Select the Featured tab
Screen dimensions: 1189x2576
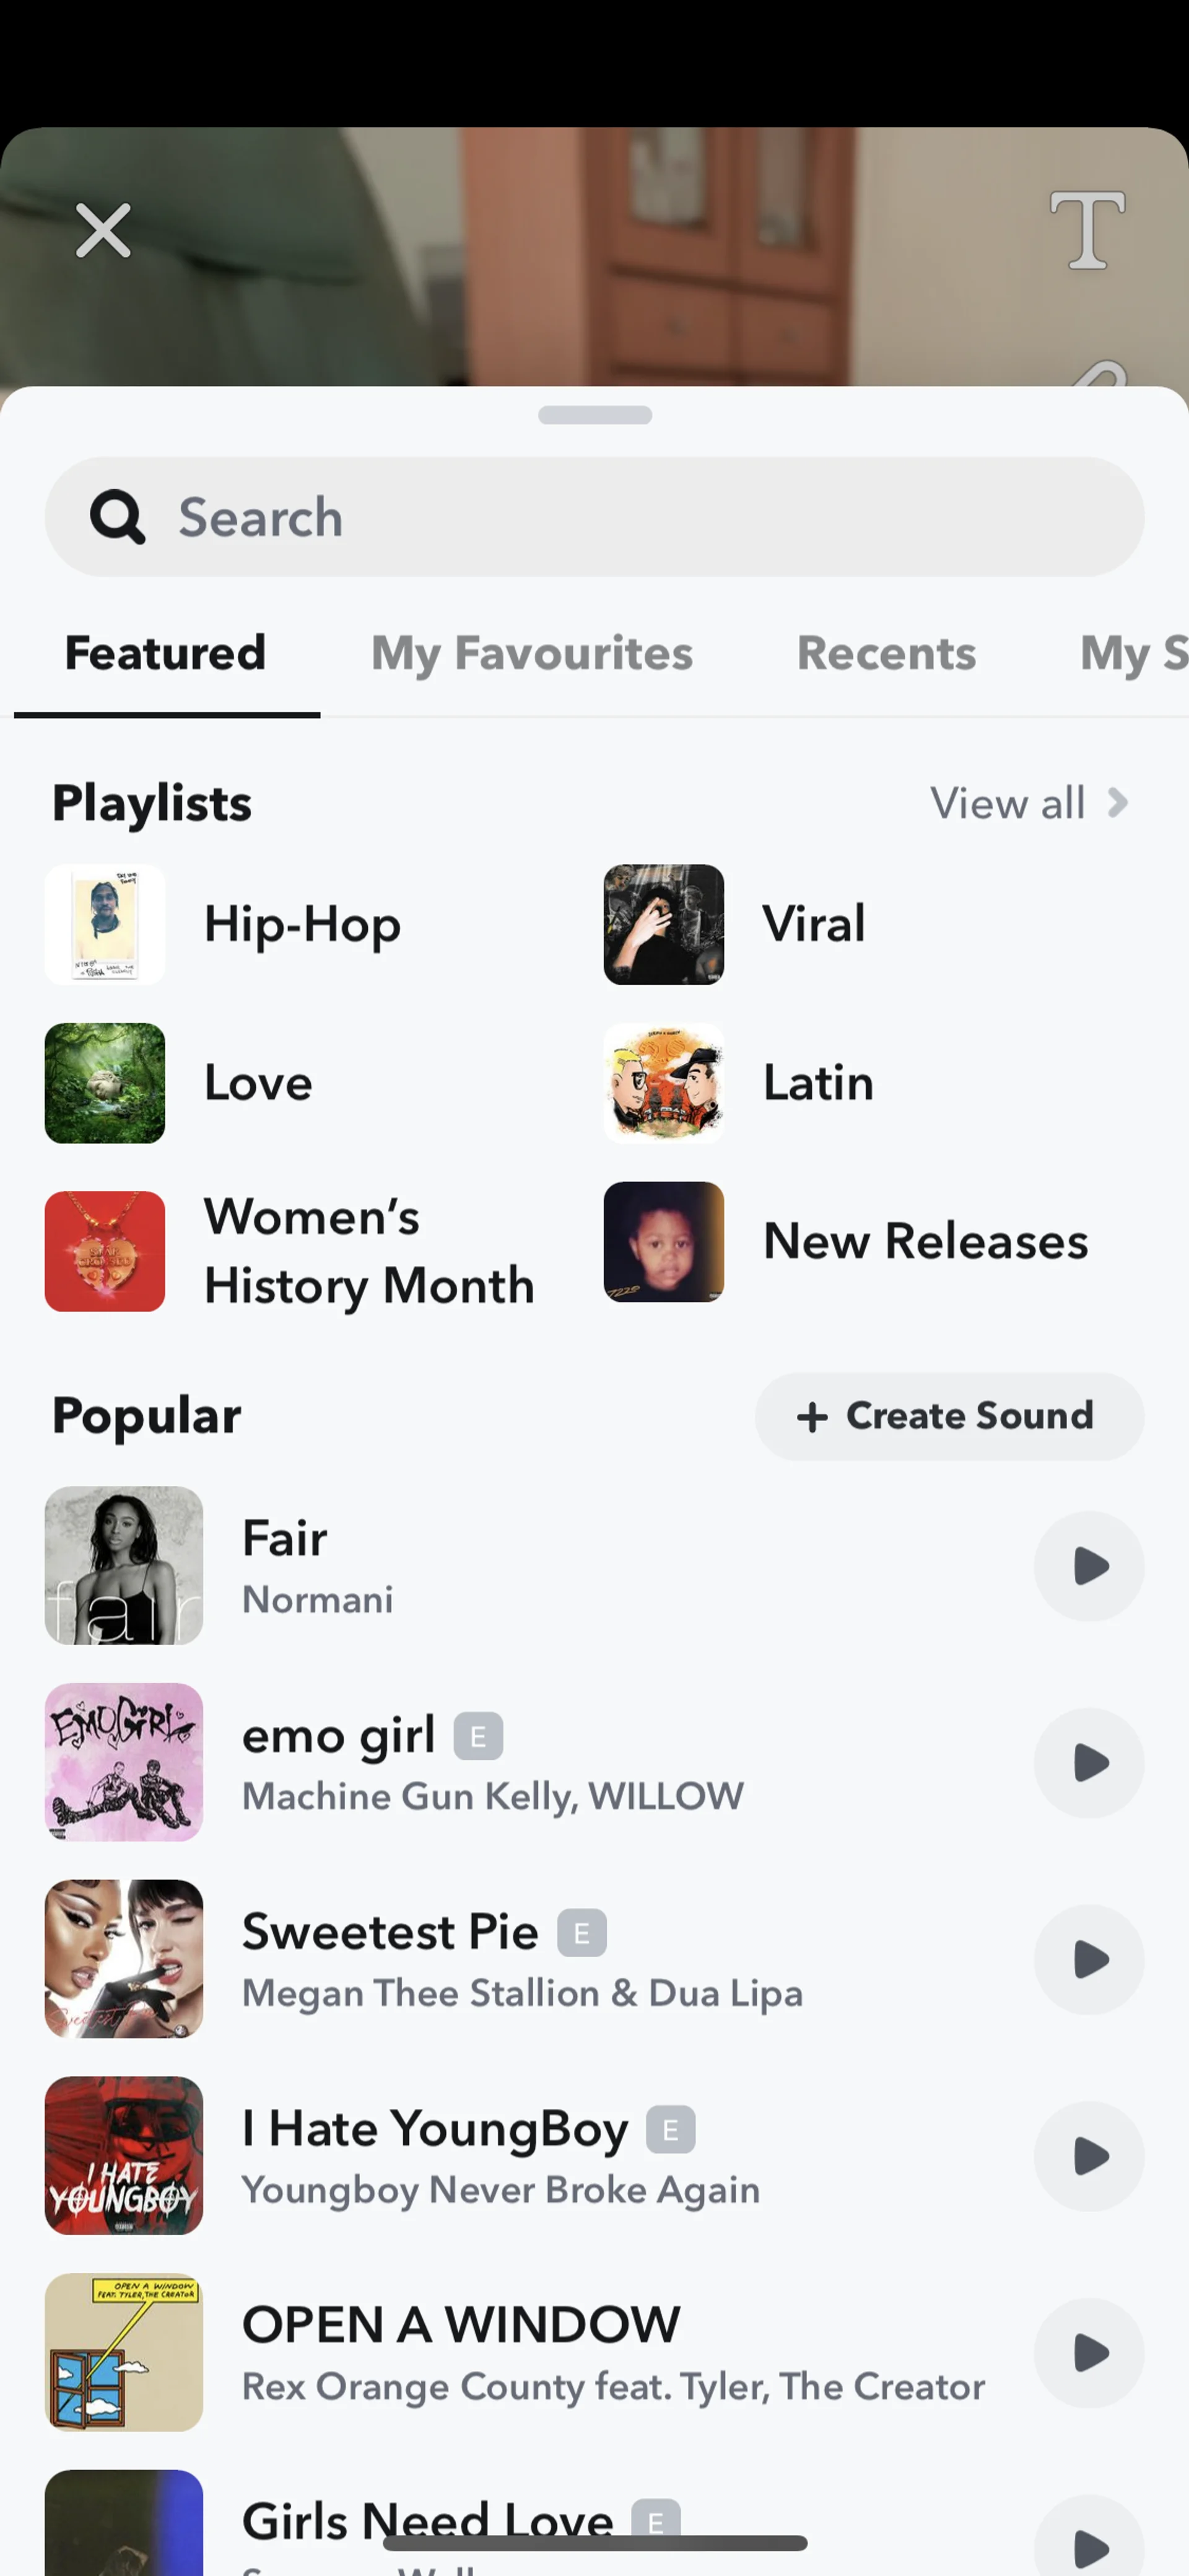(x=166, y=654)
